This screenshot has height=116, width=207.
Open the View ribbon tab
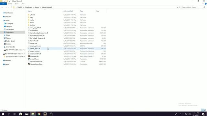[23, 4]
